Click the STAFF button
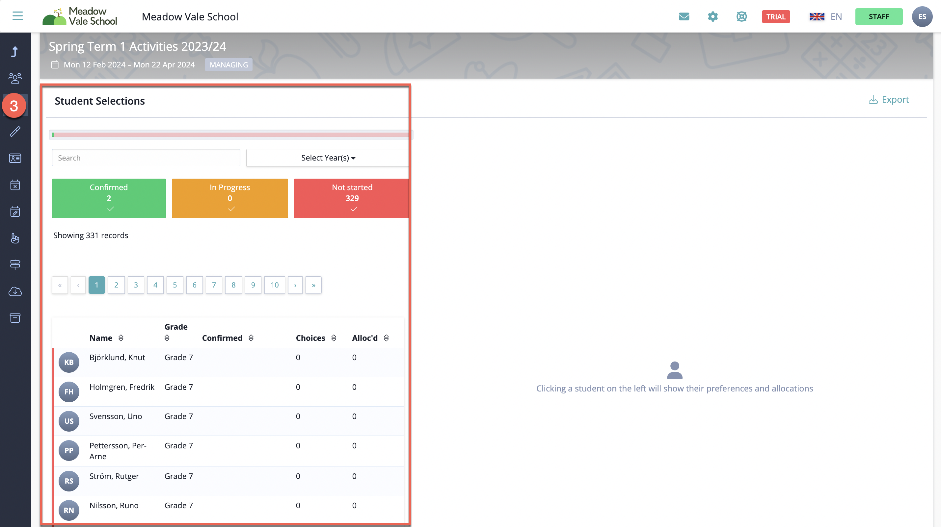941x527 pixels. click(x=878, y=16)
